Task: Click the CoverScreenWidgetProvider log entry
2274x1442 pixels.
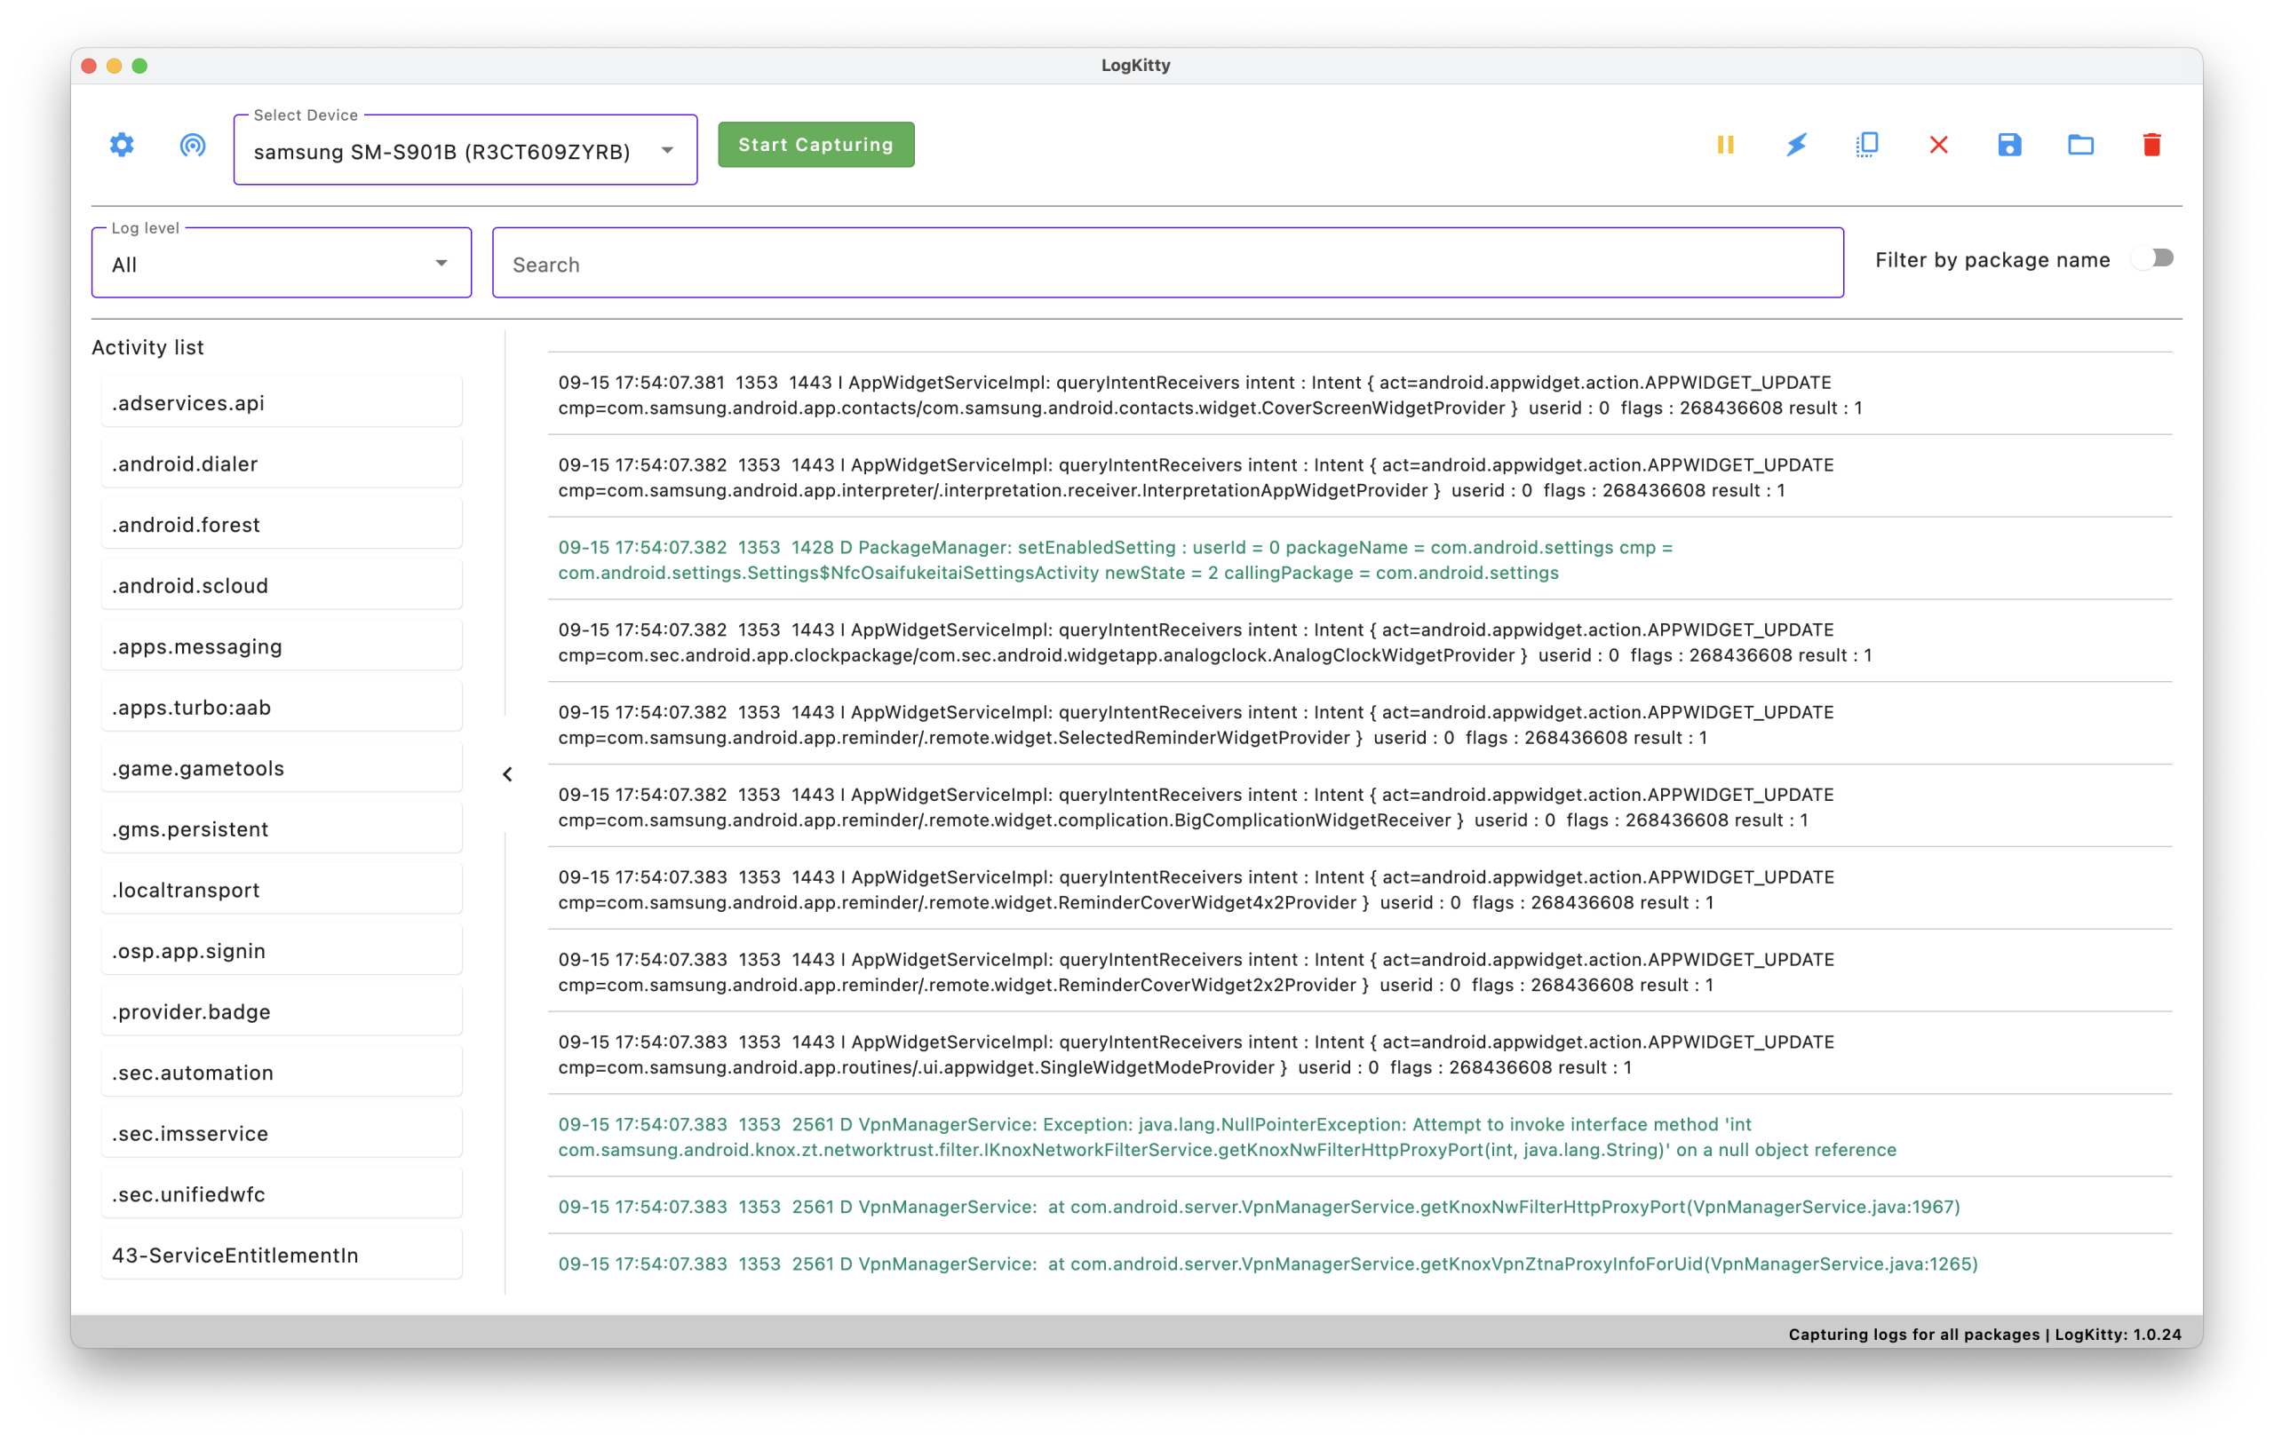Action: [1360, 394]
